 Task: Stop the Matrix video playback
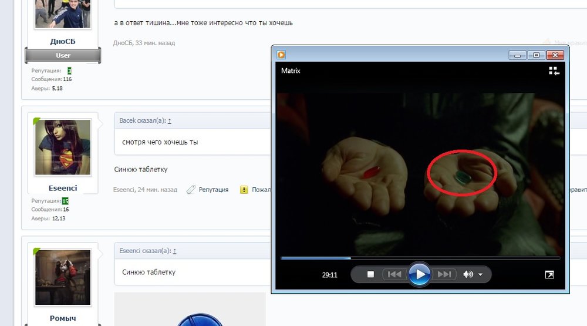tap(370, 274)
